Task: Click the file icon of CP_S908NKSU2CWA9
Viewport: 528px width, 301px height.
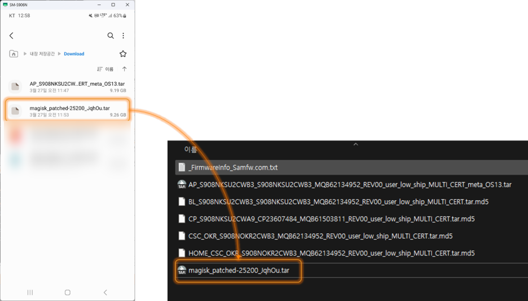Action: [x=182, y=219]
